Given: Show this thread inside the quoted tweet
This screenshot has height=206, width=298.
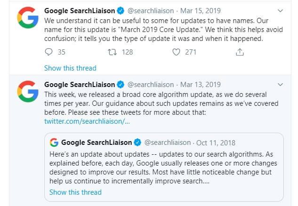Looking at the screenshot, I should tap(75, 192).
